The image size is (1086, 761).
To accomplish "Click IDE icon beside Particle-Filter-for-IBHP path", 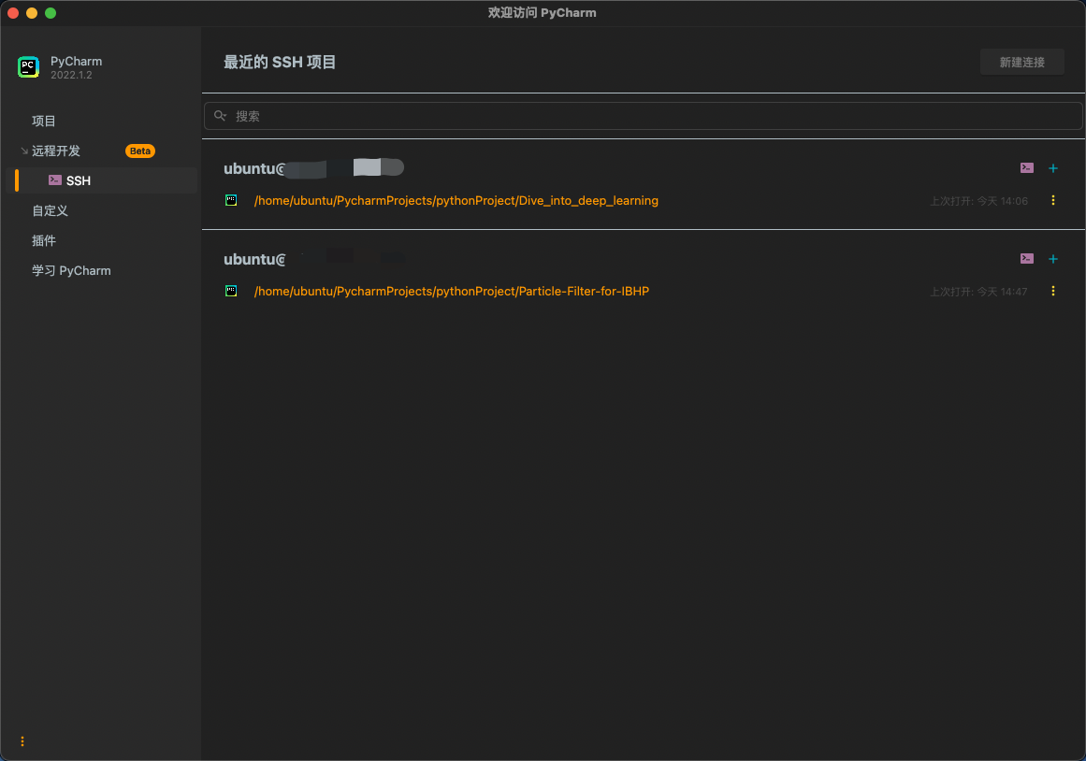I will click(x=231, y=292).
